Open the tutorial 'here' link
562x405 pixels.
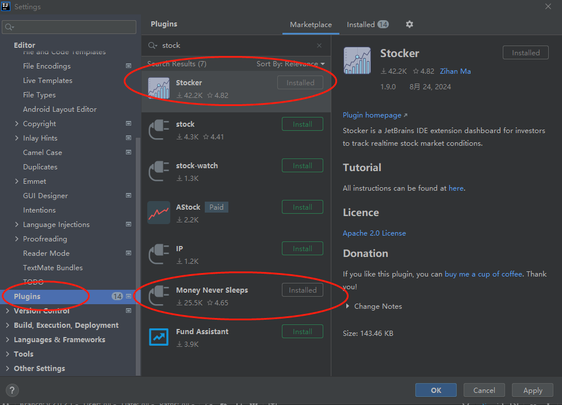coord(456,188)
